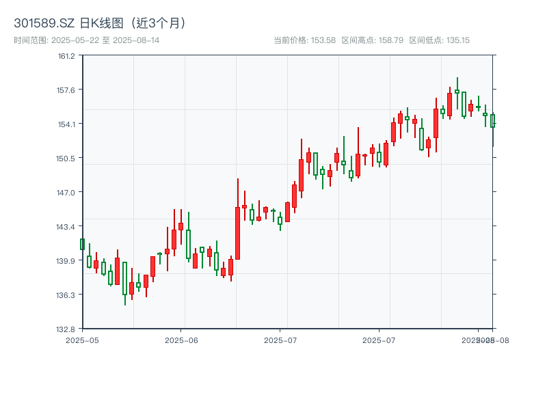Click the first 2025-07 x-axis label
The height and width of the screenshot is (410, 547).
click(281, 339)
